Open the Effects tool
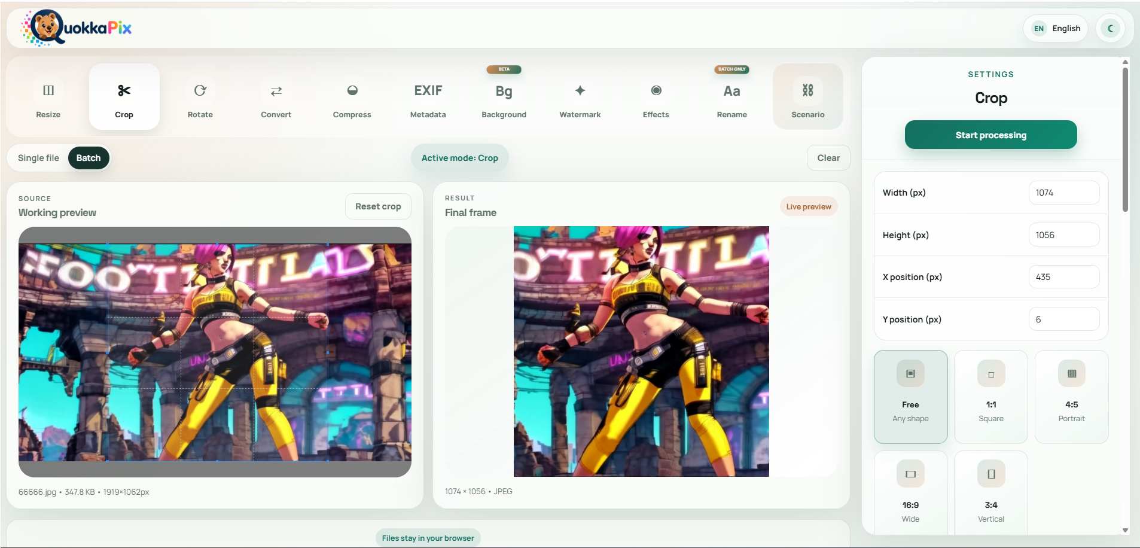This screenshot has height=548, width=1140. pyautogui.click(x=656, y=97)
